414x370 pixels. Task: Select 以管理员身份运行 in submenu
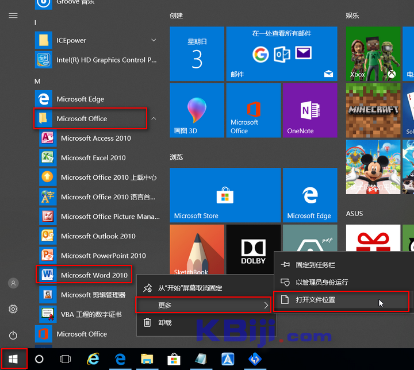pyautogui.click(x=344, y=282)
